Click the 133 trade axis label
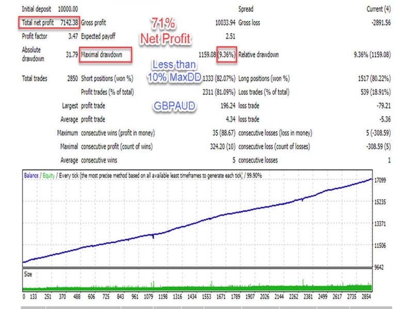 (x=34, y=297)
